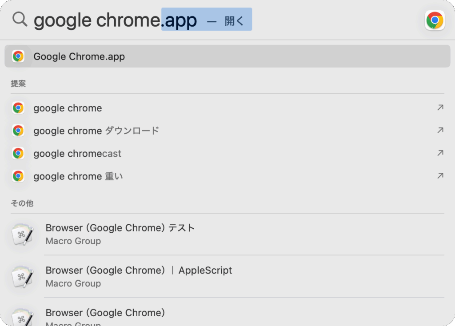Click the Chrome icon of the Google Chrome.app top hit
Image resolution: width=455 pixels, height=326 pixels.
click(18, 56)
